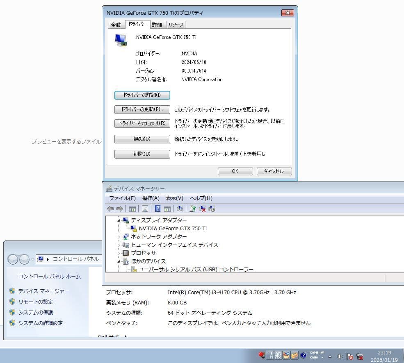
Task: Click the Uninstall device toolbar icon
Action: (203, 209)
